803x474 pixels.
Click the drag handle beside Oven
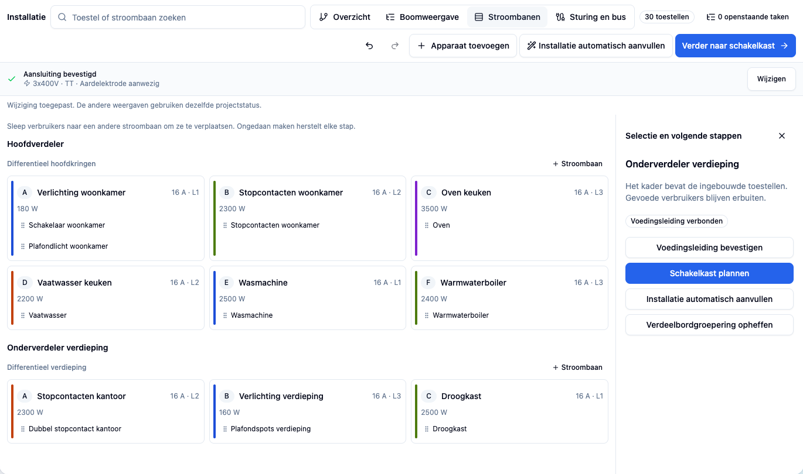(426, 225)
